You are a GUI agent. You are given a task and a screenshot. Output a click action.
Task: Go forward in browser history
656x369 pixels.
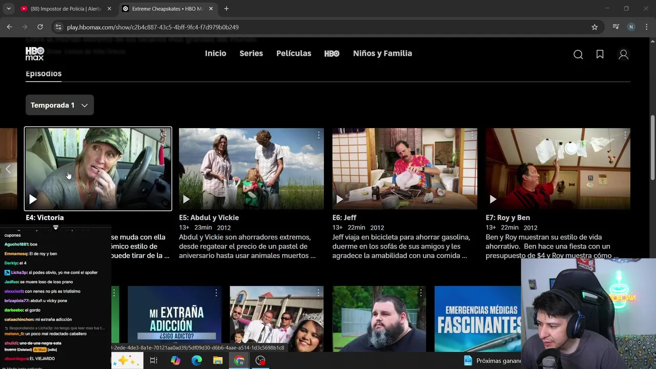25,27
